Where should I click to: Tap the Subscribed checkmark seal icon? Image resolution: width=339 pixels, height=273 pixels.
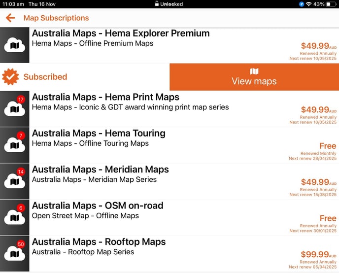(x=10, y=77)
